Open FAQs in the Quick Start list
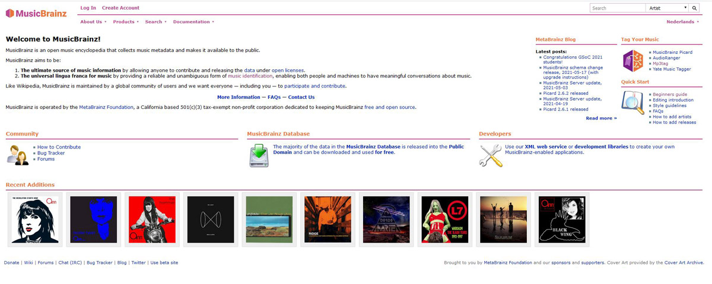 click(659, 111)
